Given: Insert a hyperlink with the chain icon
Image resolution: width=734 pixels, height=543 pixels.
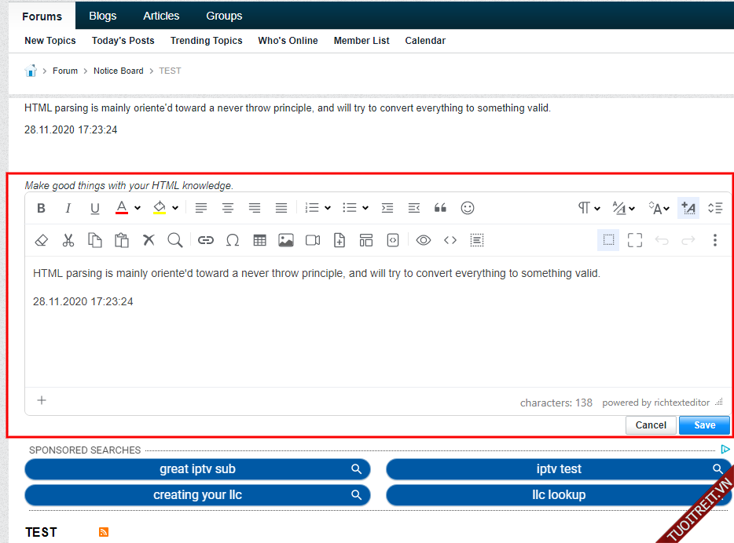Looking at the screenshot, I should [x=206, y=240].
